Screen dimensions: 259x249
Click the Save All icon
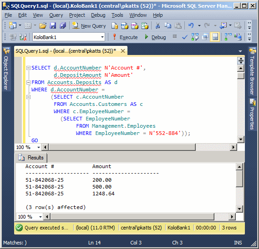(x=63, y=26)
